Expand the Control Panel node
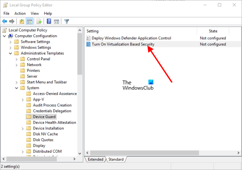 click(x=17, y=59)
